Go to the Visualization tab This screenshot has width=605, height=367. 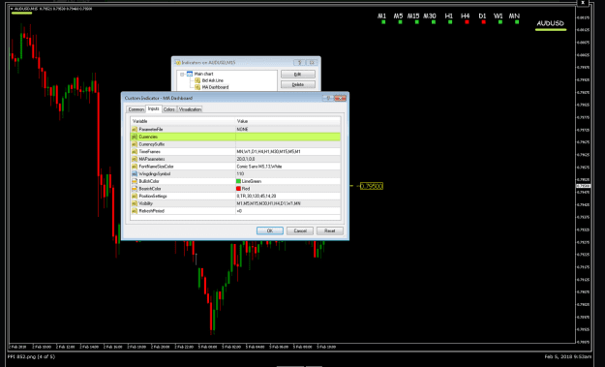pyautogui.click(x=190, y=109)
